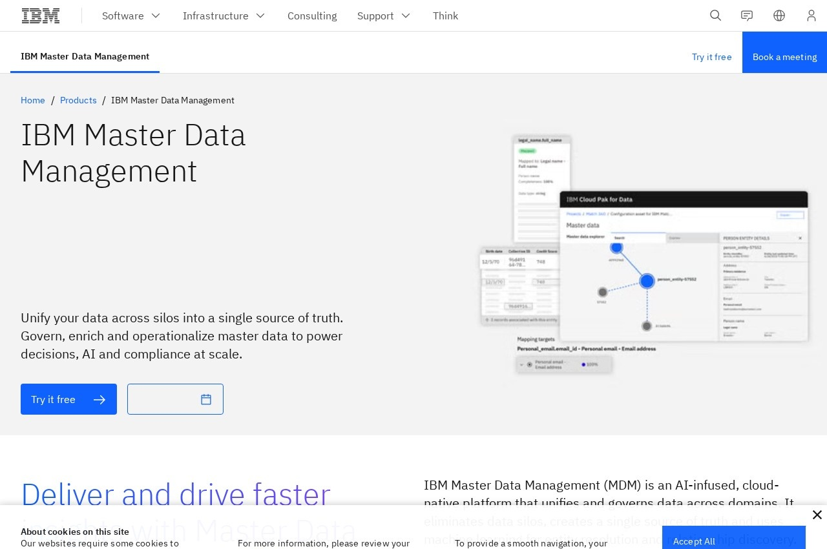827x549 pixels.
Task: Click the IBM logo
Action: (41, 16)
